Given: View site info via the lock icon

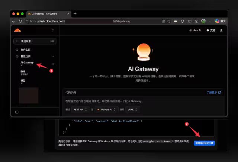Looking at the screenshot, I should point(27,21).
